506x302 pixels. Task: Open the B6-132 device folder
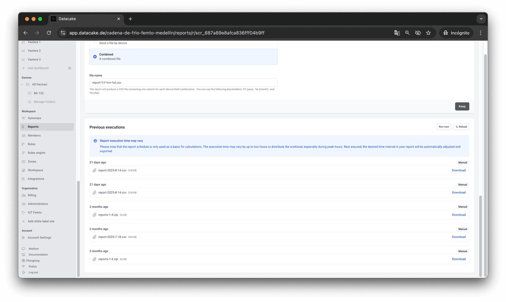tap(38, 93)
